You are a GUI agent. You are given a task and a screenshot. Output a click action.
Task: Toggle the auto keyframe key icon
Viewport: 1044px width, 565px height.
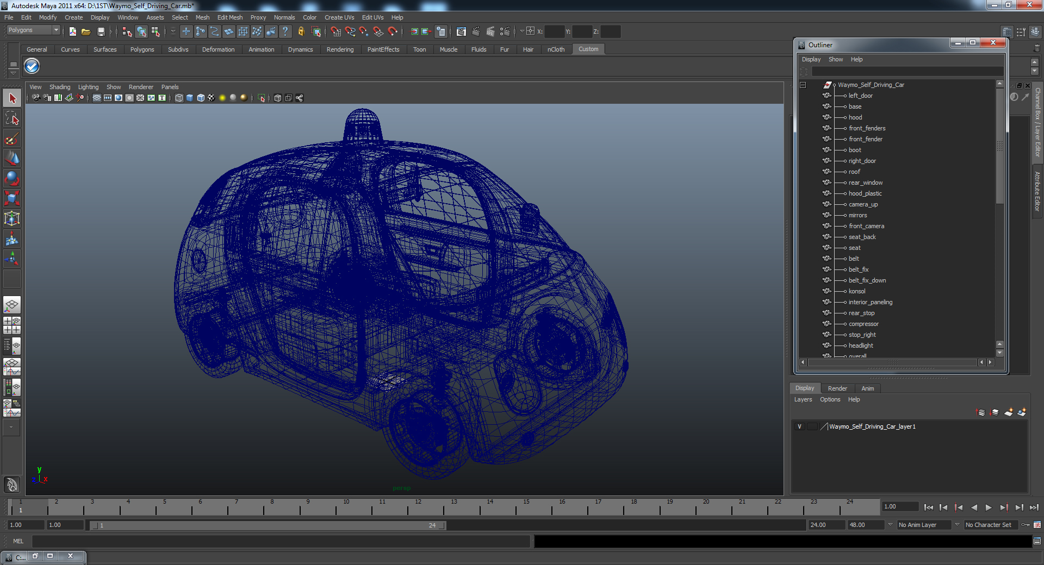coord(1026,525)
